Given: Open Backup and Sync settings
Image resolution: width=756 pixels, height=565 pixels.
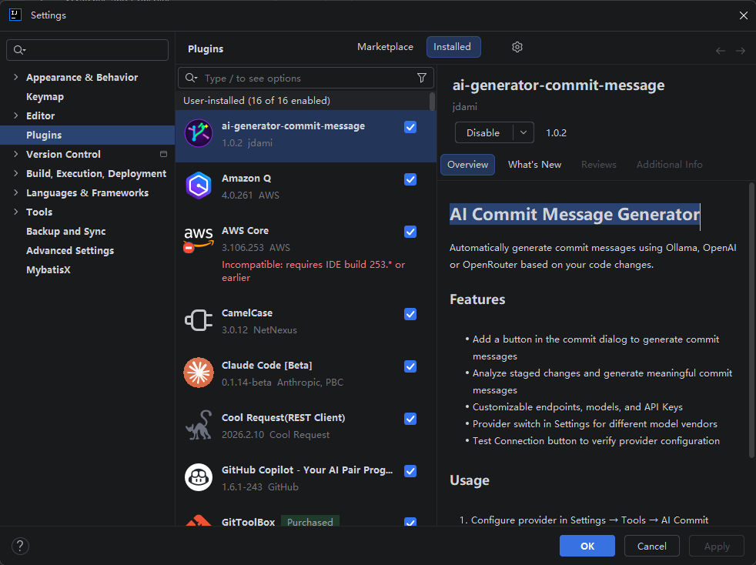Looking at the screenshot, I should click(65, 231).
